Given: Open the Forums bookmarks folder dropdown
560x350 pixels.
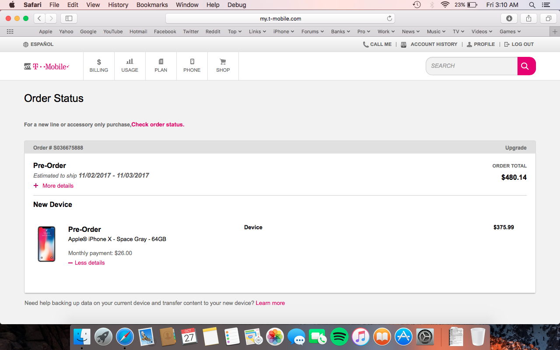Looking at the screenshot, I should (x=312, y=31).
